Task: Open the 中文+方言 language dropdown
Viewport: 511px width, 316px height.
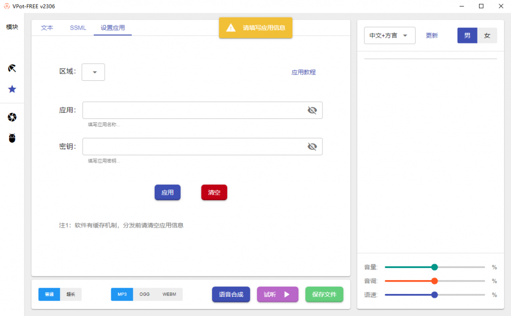Action: point(390,35)
